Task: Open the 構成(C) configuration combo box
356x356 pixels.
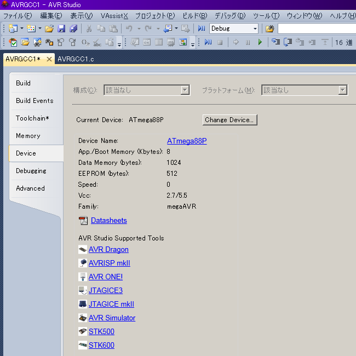Action: pos(147,90)
